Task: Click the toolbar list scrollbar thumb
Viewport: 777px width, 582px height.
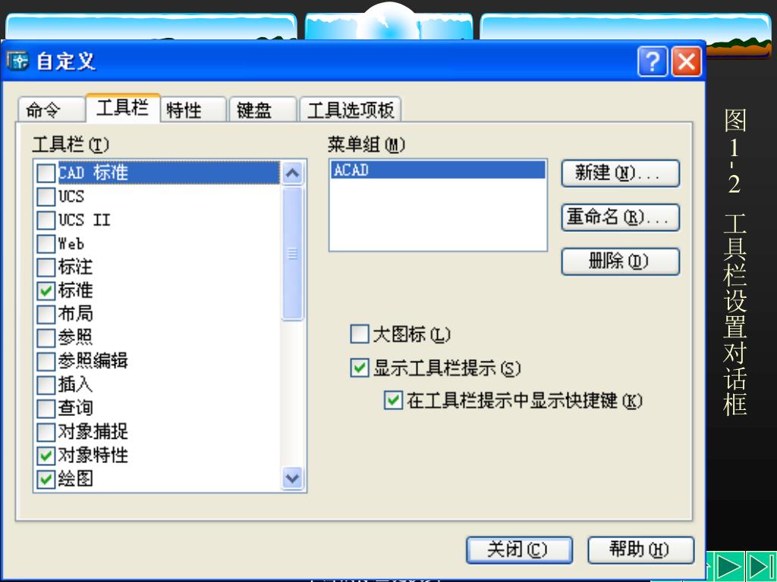Action: click(x=292, y=253)
